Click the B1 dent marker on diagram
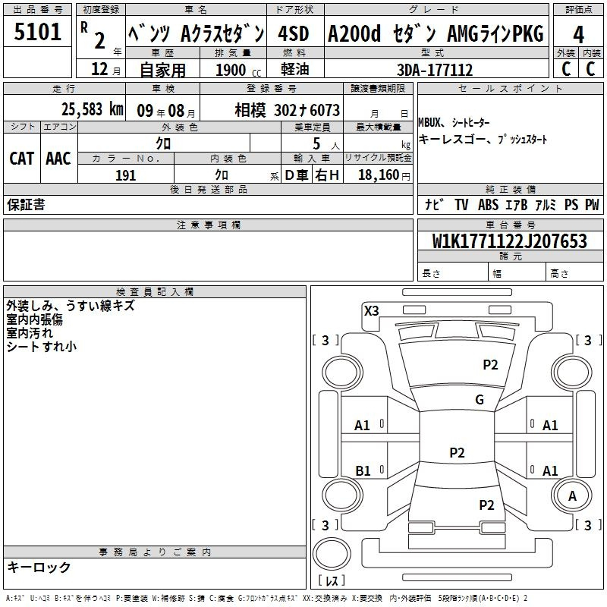607x607 pixels. [363, 471]
